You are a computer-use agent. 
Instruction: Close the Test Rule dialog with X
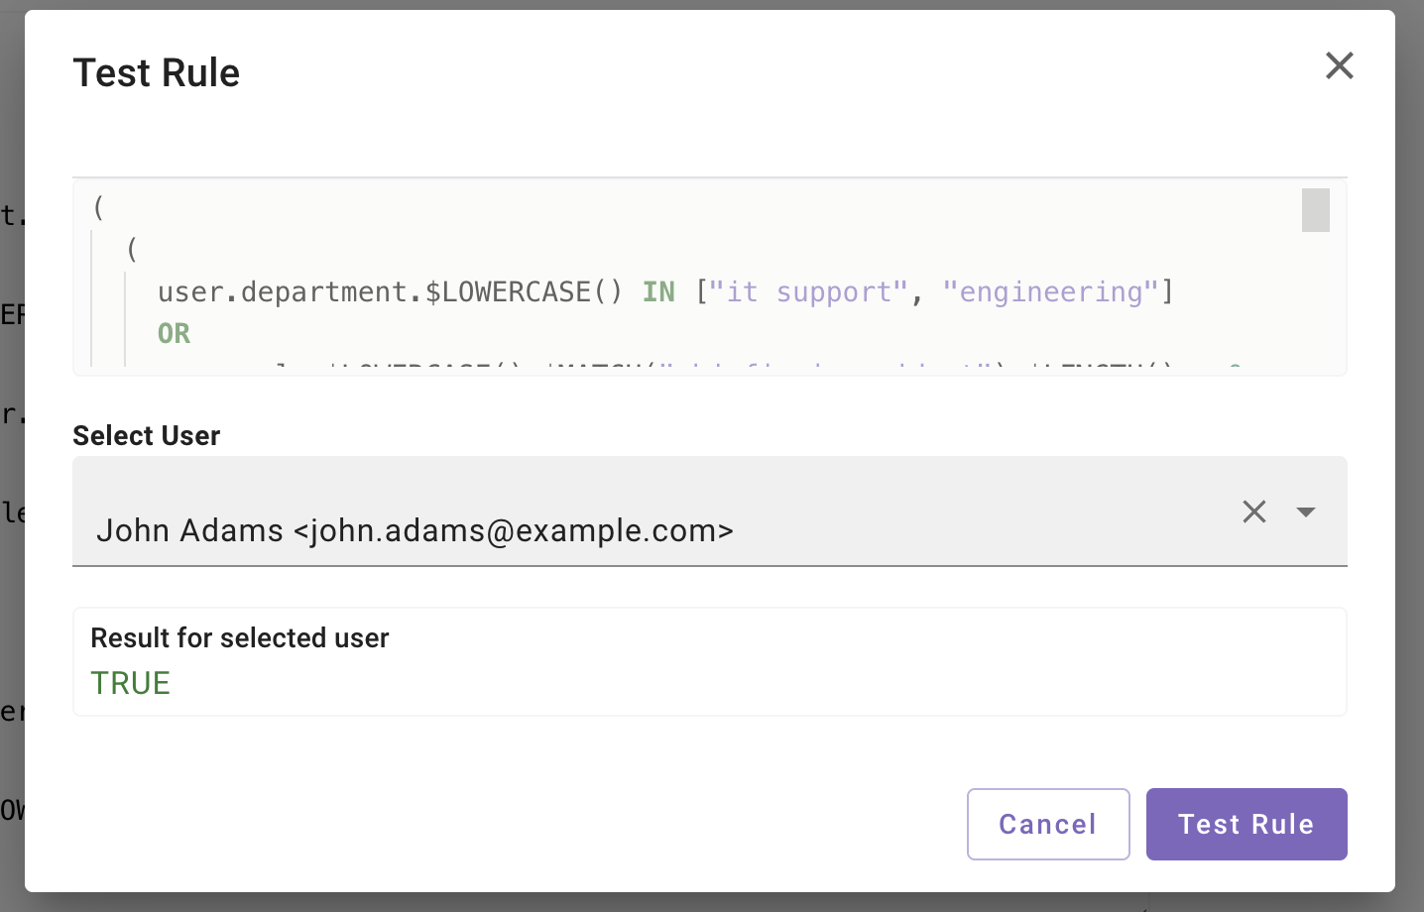click(1339, 66)
